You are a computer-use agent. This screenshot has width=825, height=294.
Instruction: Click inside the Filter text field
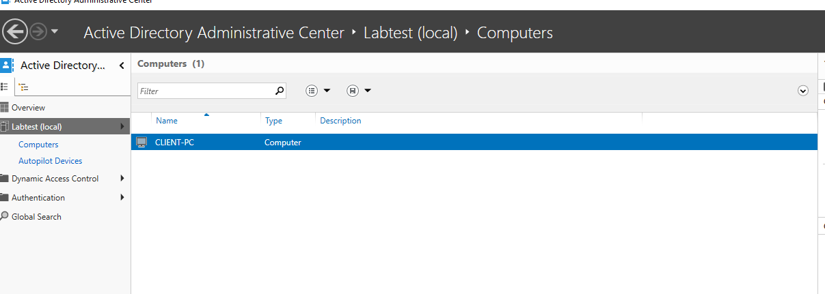coord(205,91)
